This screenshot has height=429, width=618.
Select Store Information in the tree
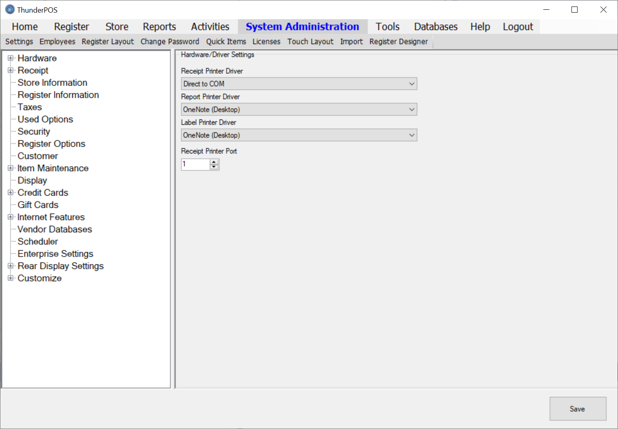pyautogui.click(x=52, y=83)
